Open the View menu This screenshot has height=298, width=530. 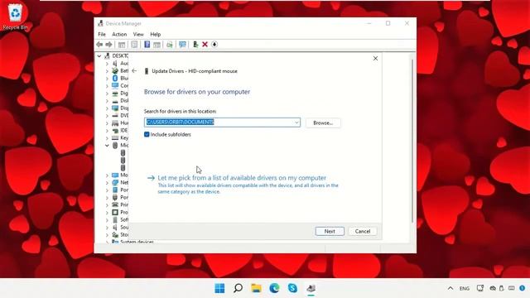[138, 34]
